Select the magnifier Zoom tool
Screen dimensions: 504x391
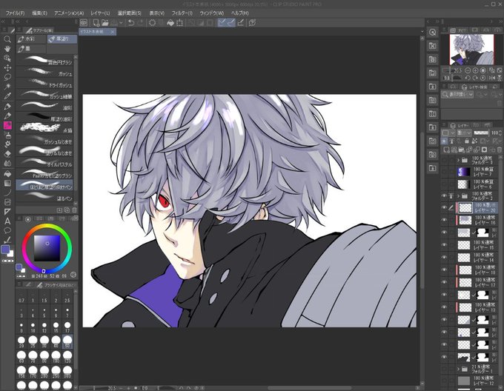7,39
